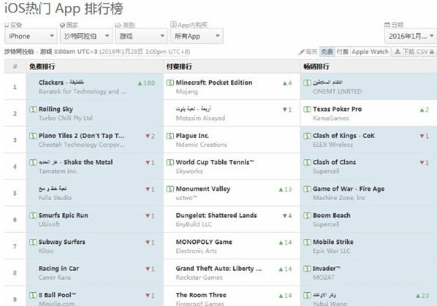Select the 付费 filter tab

pos(342,52)
